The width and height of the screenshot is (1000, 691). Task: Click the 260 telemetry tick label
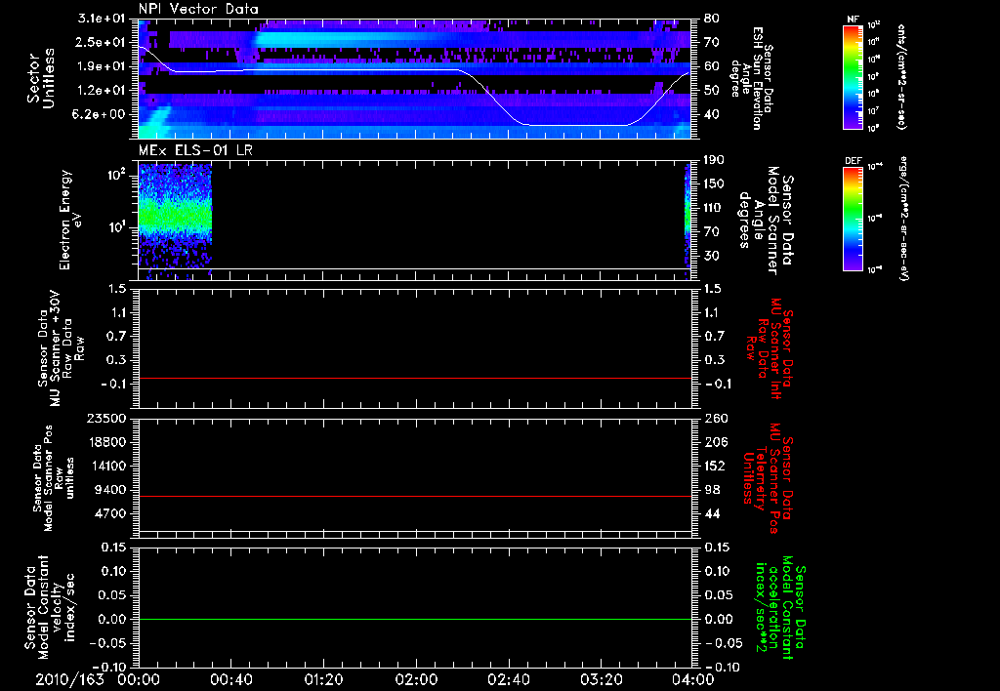(x=715, y=418)
